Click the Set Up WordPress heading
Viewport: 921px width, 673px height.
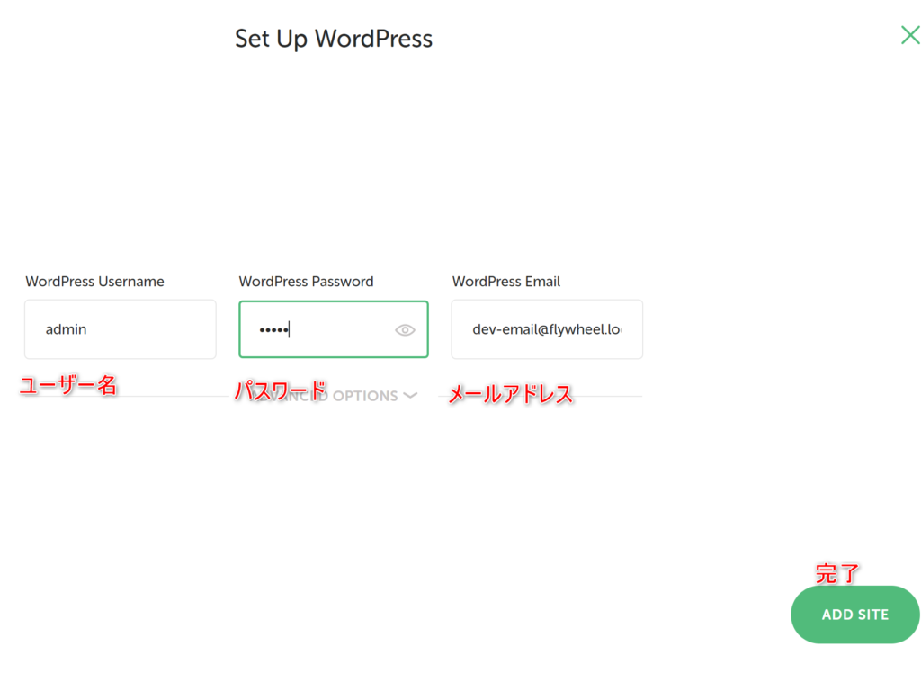click(334, 39)
